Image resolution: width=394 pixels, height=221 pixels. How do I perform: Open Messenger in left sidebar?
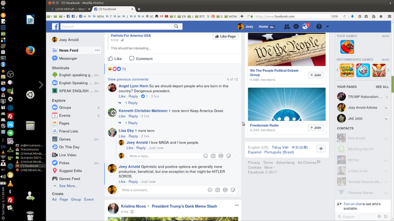tap(68, 58)
